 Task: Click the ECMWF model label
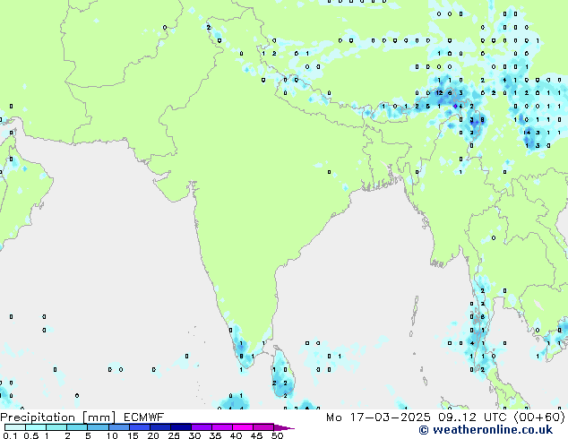point(144,417)
